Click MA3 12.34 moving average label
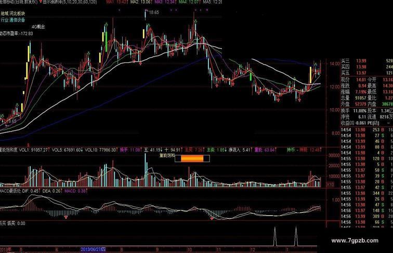Image resolution: width=393 pixels, height=253 pixels. coord(165,2)
